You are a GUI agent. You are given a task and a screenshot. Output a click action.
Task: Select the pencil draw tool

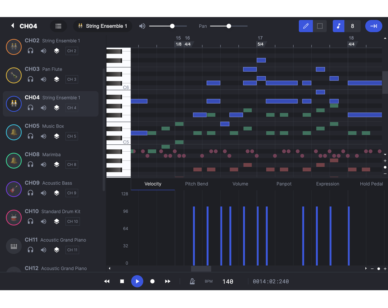[x=306, y=26]
